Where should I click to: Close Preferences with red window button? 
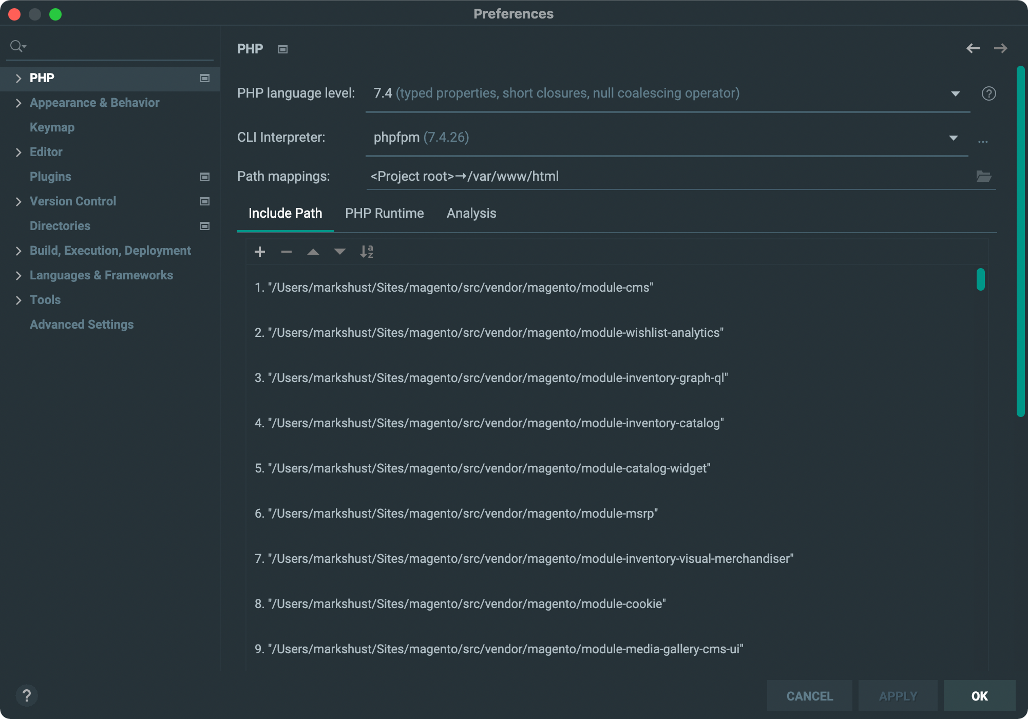14,14
